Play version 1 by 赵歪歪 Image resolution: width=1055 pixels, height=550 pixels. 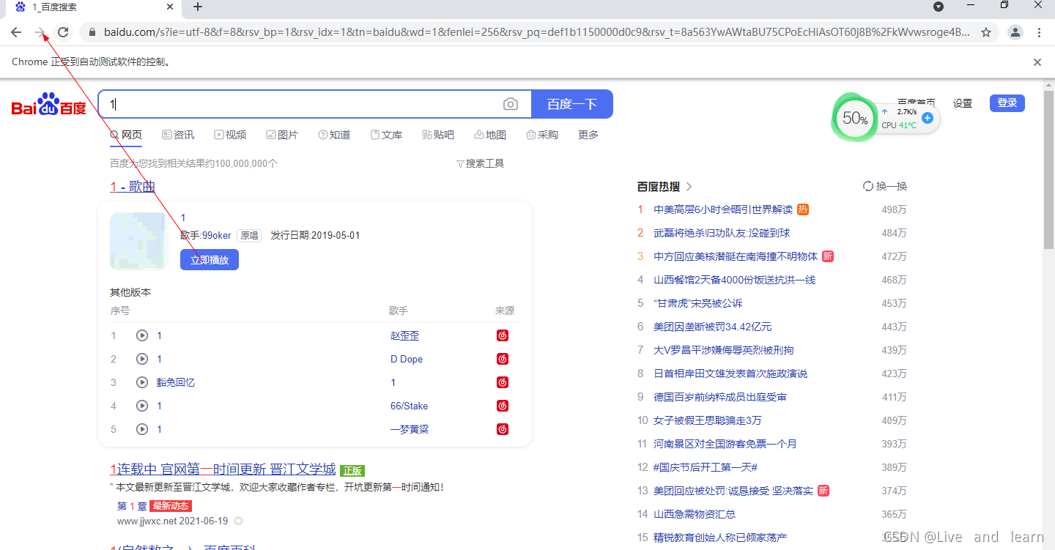(x=142, y=335)
